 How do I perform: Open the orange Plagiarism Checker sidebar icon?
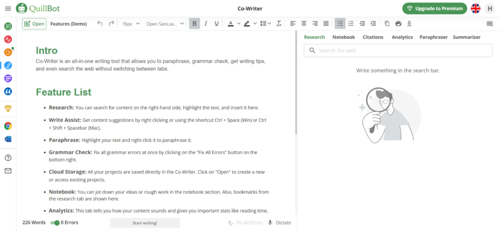click(8, 53)
